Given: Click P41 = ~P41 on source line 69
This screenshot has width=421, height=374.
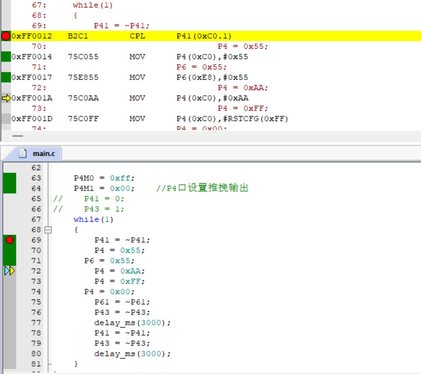Looking at the screenshot, I should coord(122,240).
